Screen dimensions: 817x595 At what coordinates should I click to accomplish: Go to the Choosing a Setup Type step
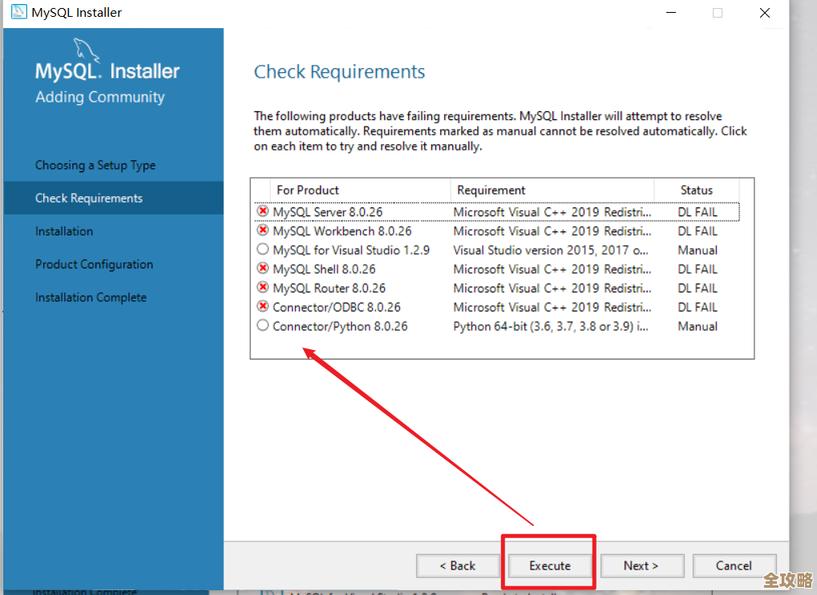coord(95,165)
